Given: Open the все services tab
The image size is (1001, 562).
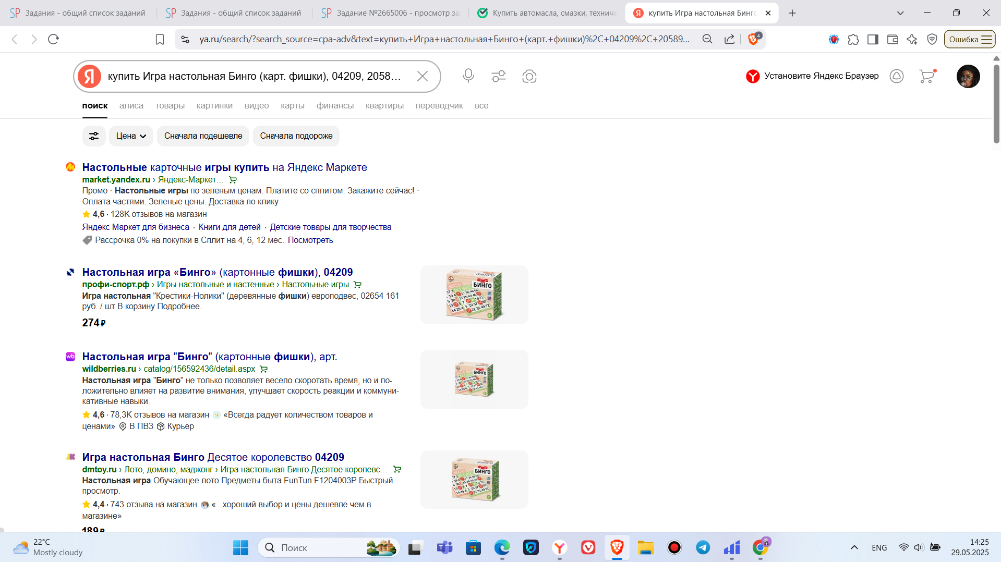Looking at the screenshot, I should [481, 106].
